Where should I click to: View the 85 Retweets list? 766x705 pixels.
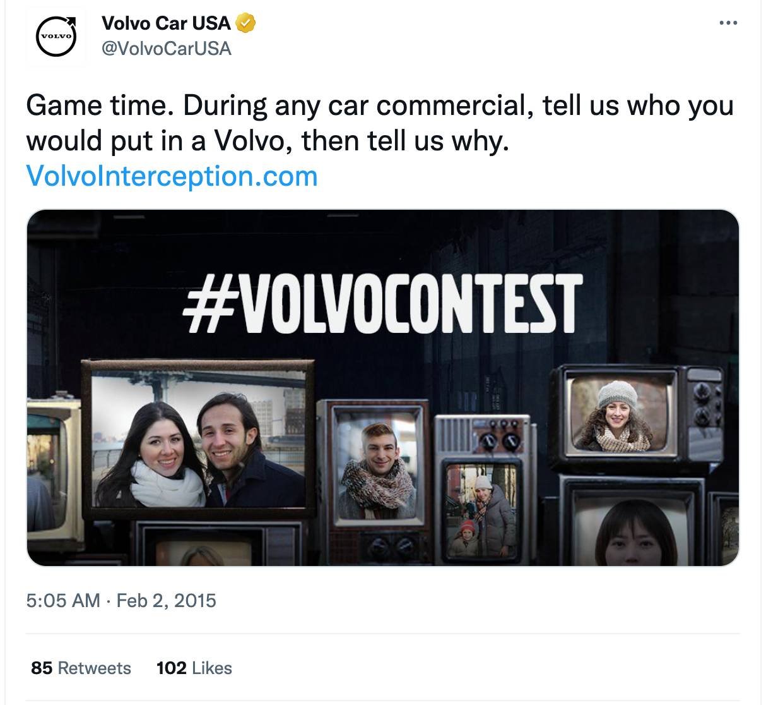click(81, 668)
